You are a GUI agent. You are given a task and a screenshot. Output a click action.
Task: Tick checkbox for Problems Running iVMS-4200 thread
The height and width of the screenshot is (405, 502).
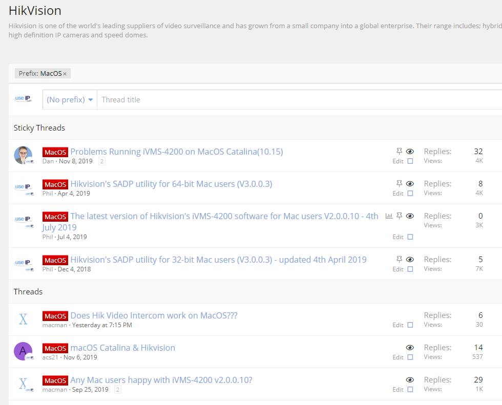point(410,161)
